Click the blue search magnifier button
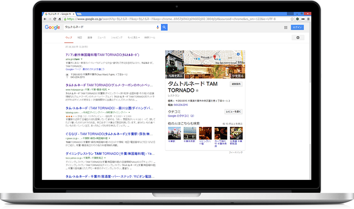354x209 pixels. pos(164,27)
